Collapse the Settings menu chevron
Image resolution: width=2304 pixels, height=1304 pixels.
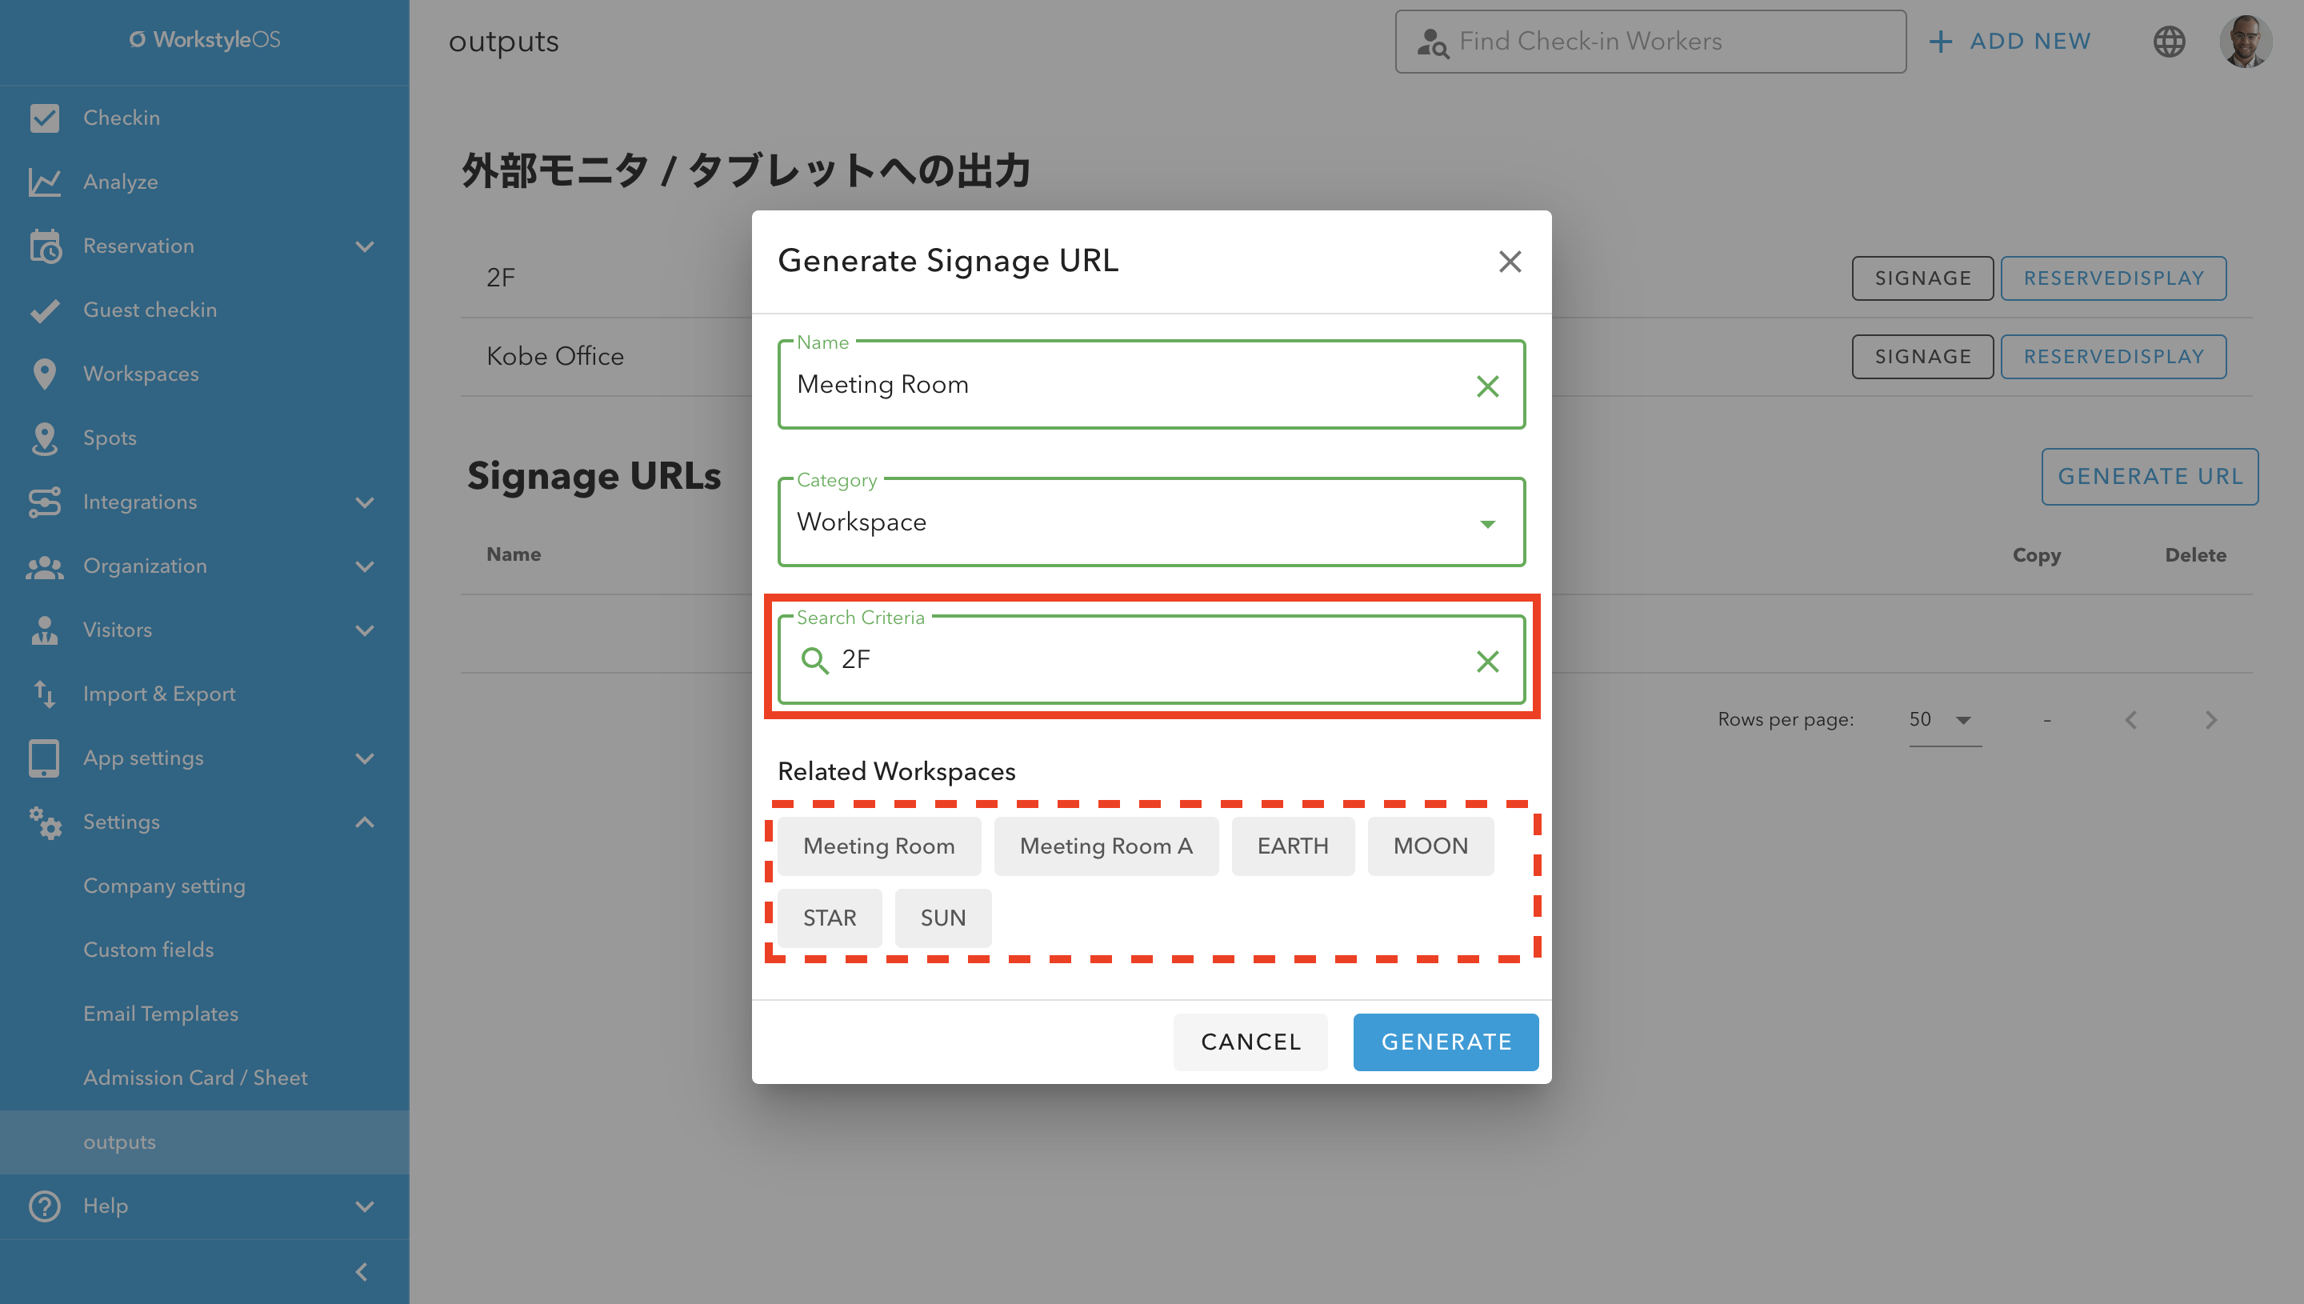[x=365, y=822]
